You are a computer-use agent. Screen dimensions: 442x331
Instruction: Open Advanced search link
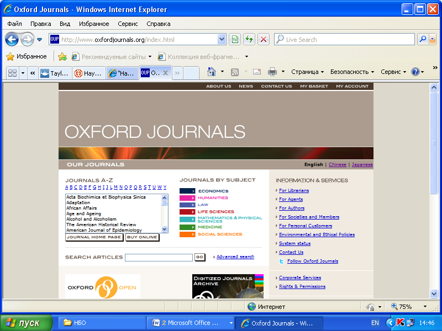(x=235, y=257)
